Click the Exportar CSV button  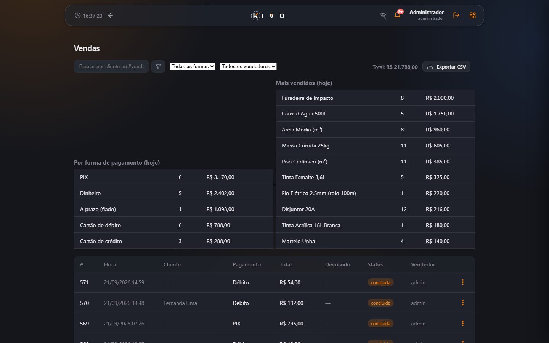pos(446,67)
